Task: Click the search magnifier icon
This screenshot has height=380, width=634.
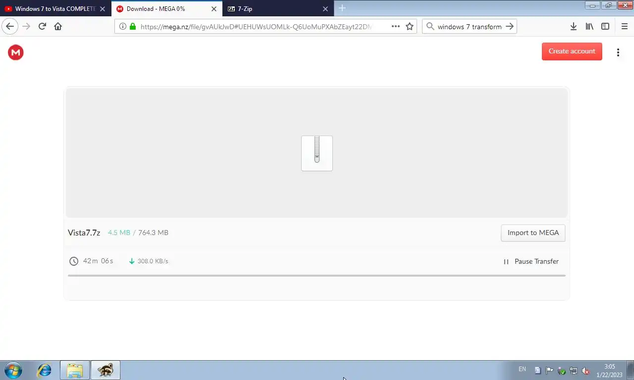Action: coord(429,27)
